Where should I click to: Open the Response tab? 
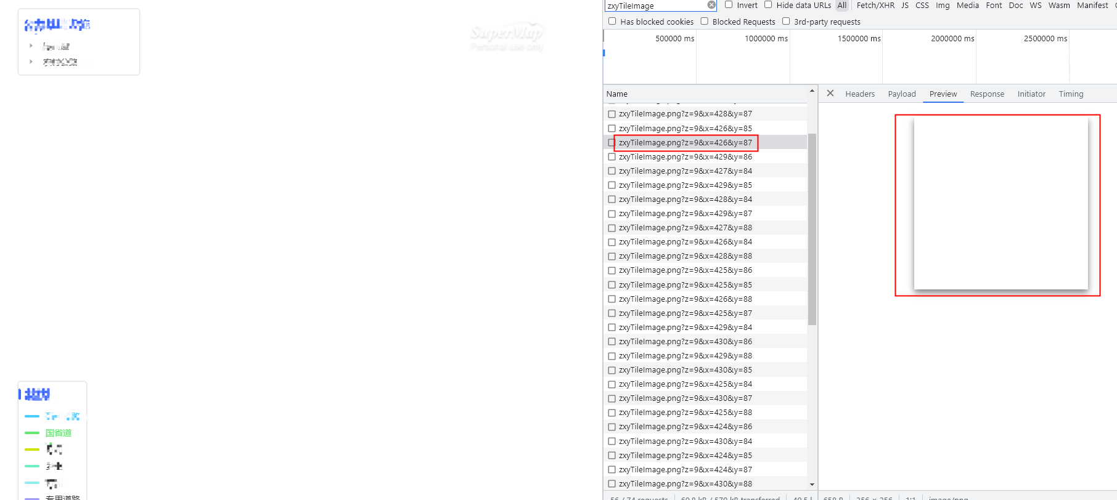point(986,94)
